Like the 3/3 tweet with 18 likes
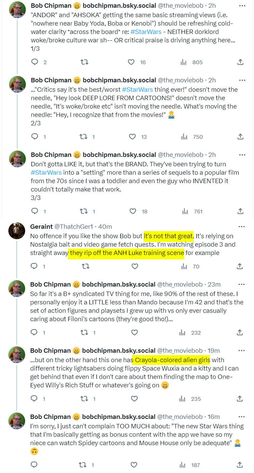 (x=133, y=211)
